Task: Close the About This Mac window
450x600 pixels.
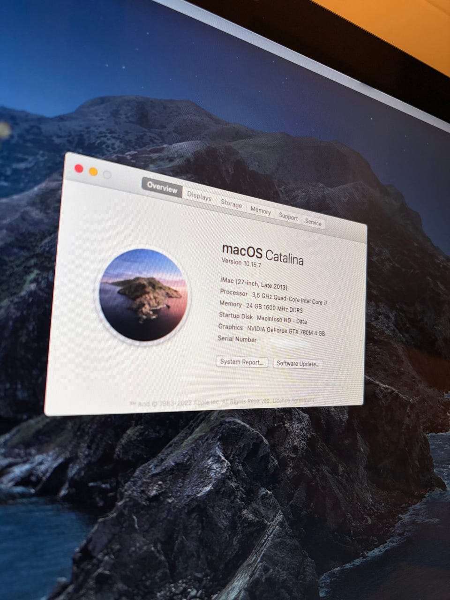Action: [79, 169]
